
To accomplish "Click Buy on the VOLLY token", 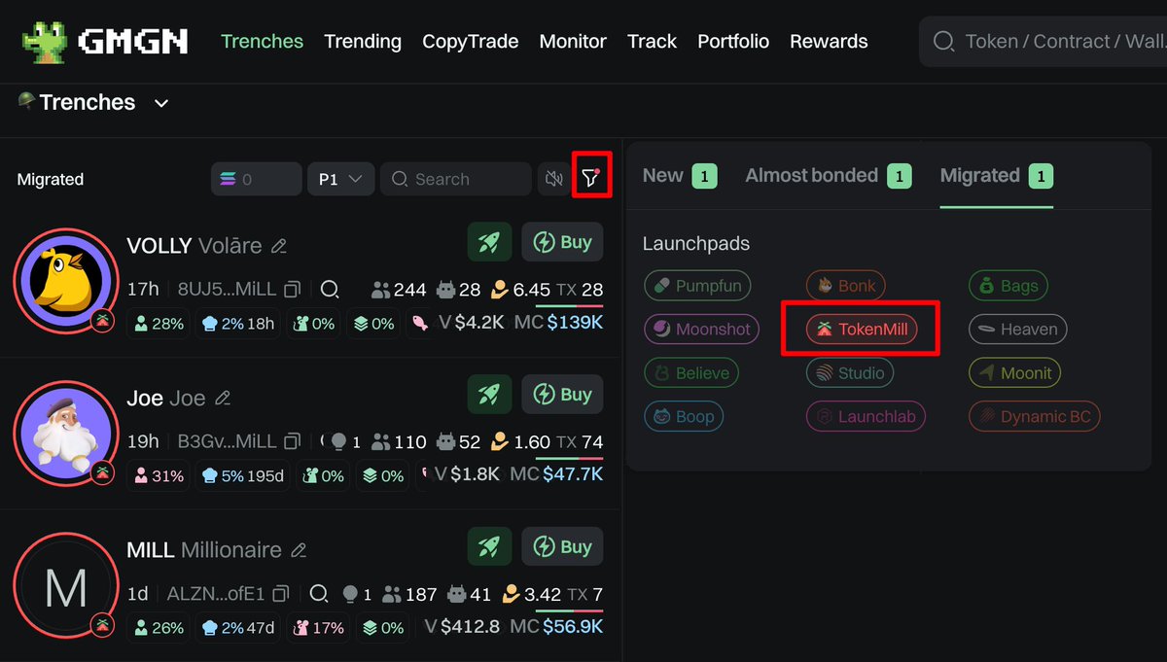I will pyautogui.click(x=563, y=243).
